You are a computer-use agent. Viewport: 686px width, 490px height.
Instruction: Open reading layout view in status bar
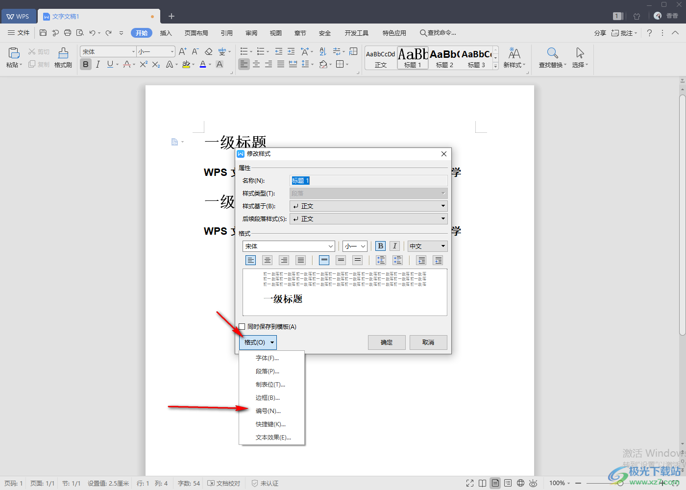[483, 483]
